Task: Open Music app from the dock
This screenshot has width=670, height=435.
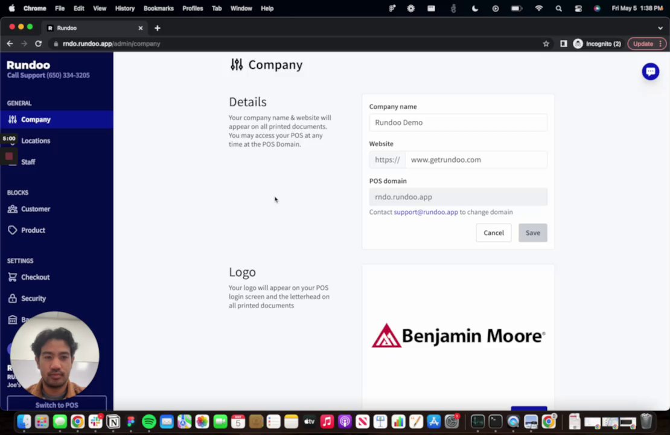Action: (327, 422)
